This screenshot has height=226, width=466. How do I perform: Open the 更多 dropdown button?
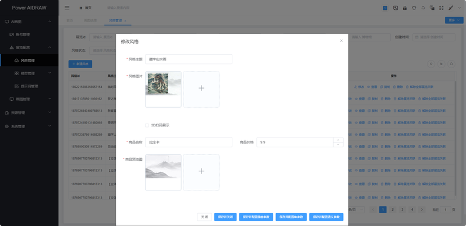tap(454, 20)
